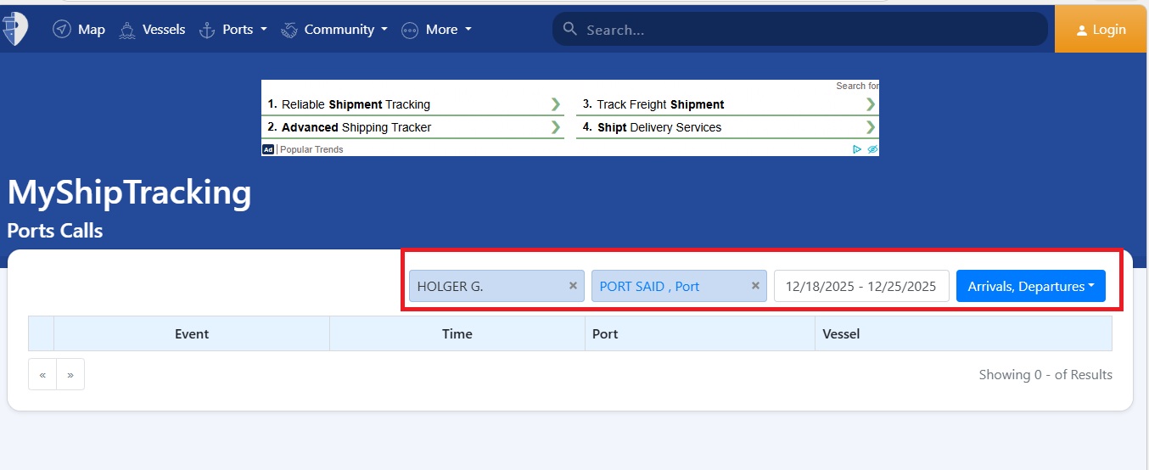This screenshot has height=470, width=1149.
Task: Open the Map page
Action: [x=79, y=30]
